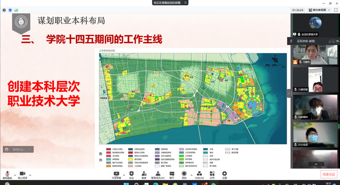The image size is (340, 185).
Task: Click the meeting info icon at top left
Action: point(4,9)
